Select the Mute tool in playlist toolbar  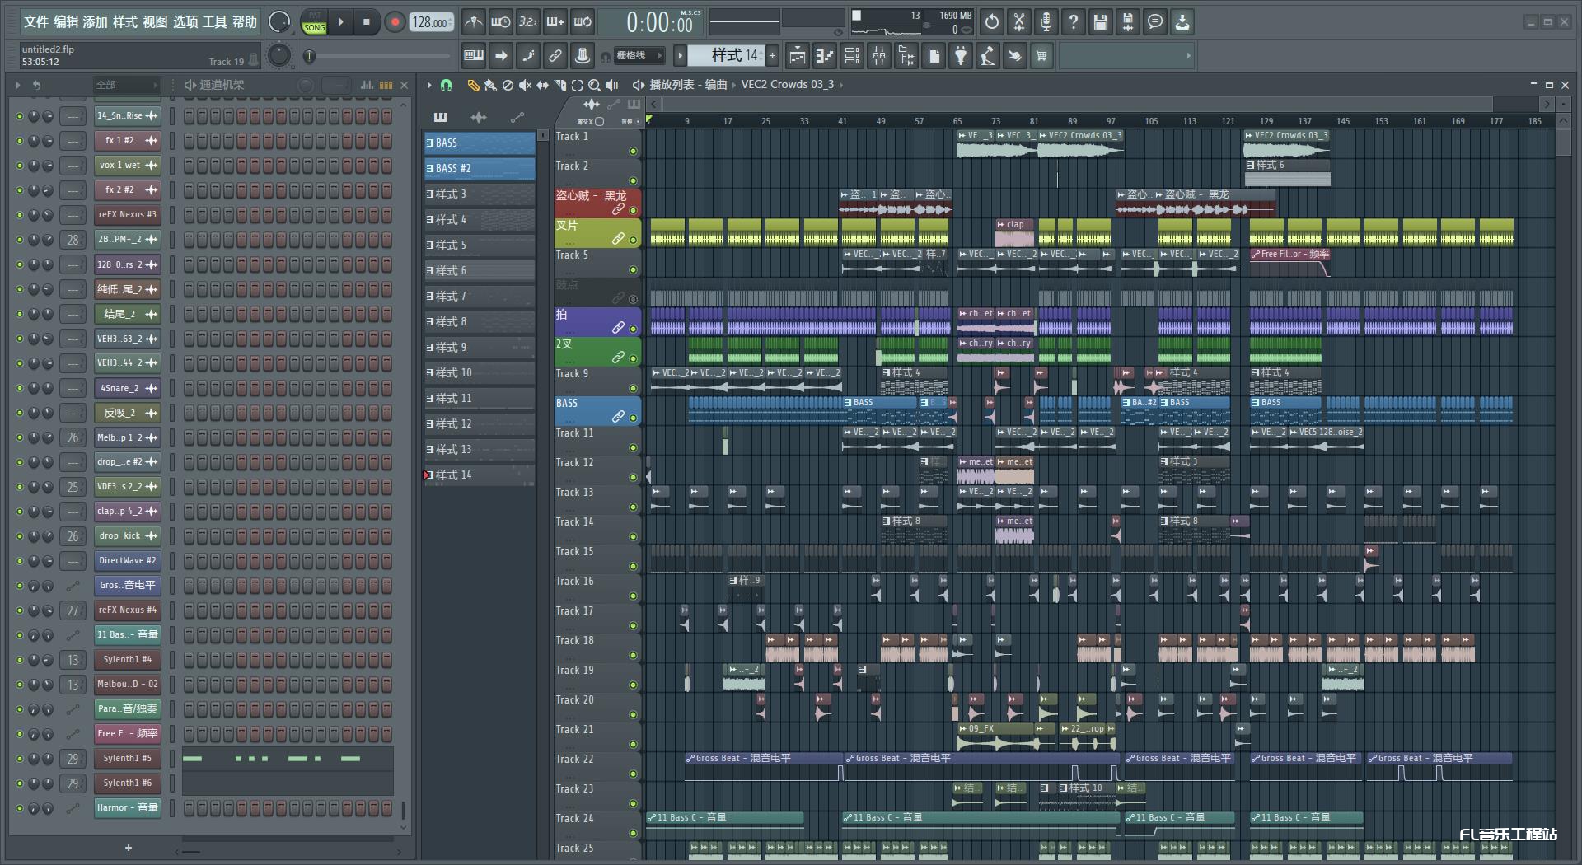click(525, 85)
